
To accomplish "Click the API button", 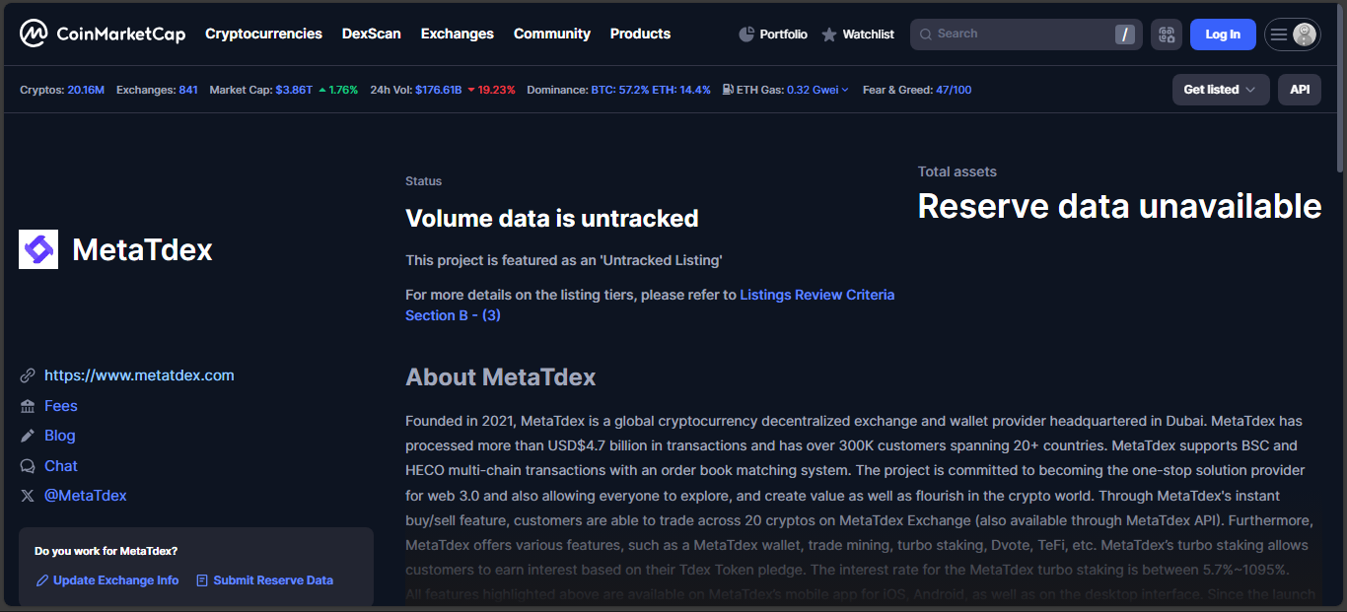I will tap(1300, 90).
